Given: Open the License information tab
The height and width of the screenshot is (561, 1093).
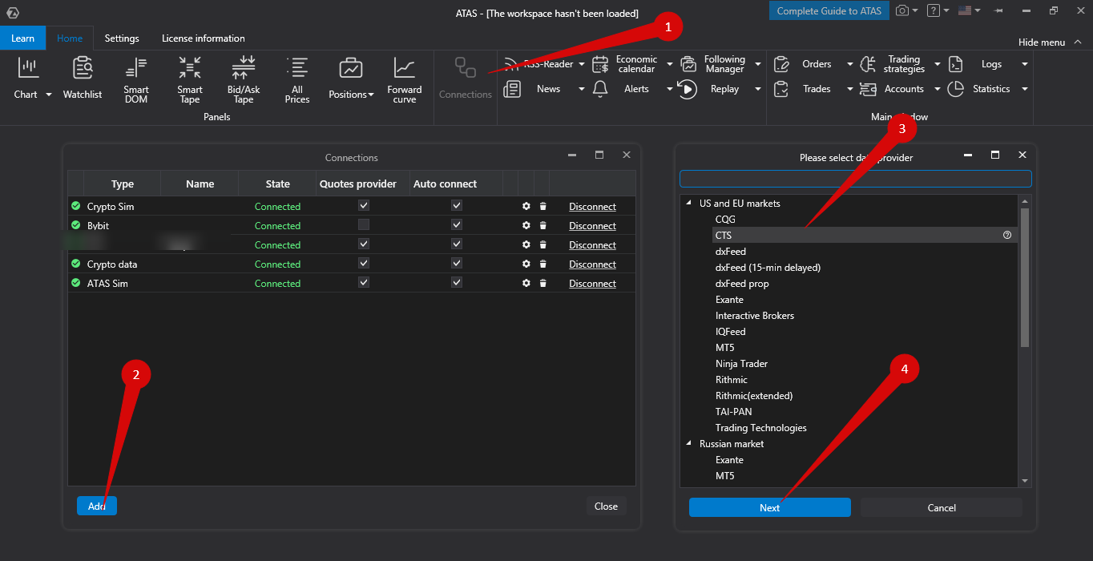Looking at the screenshot, I should tap(204, 38).
